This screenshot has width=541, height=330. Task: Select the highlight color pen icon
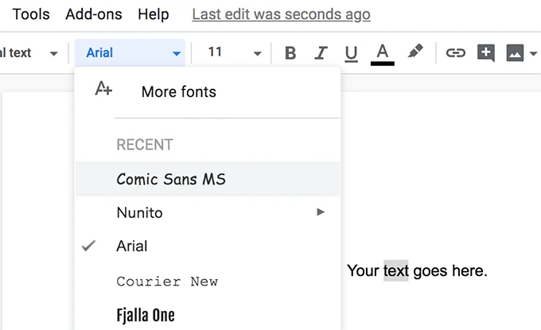click(x=415, y=52)
